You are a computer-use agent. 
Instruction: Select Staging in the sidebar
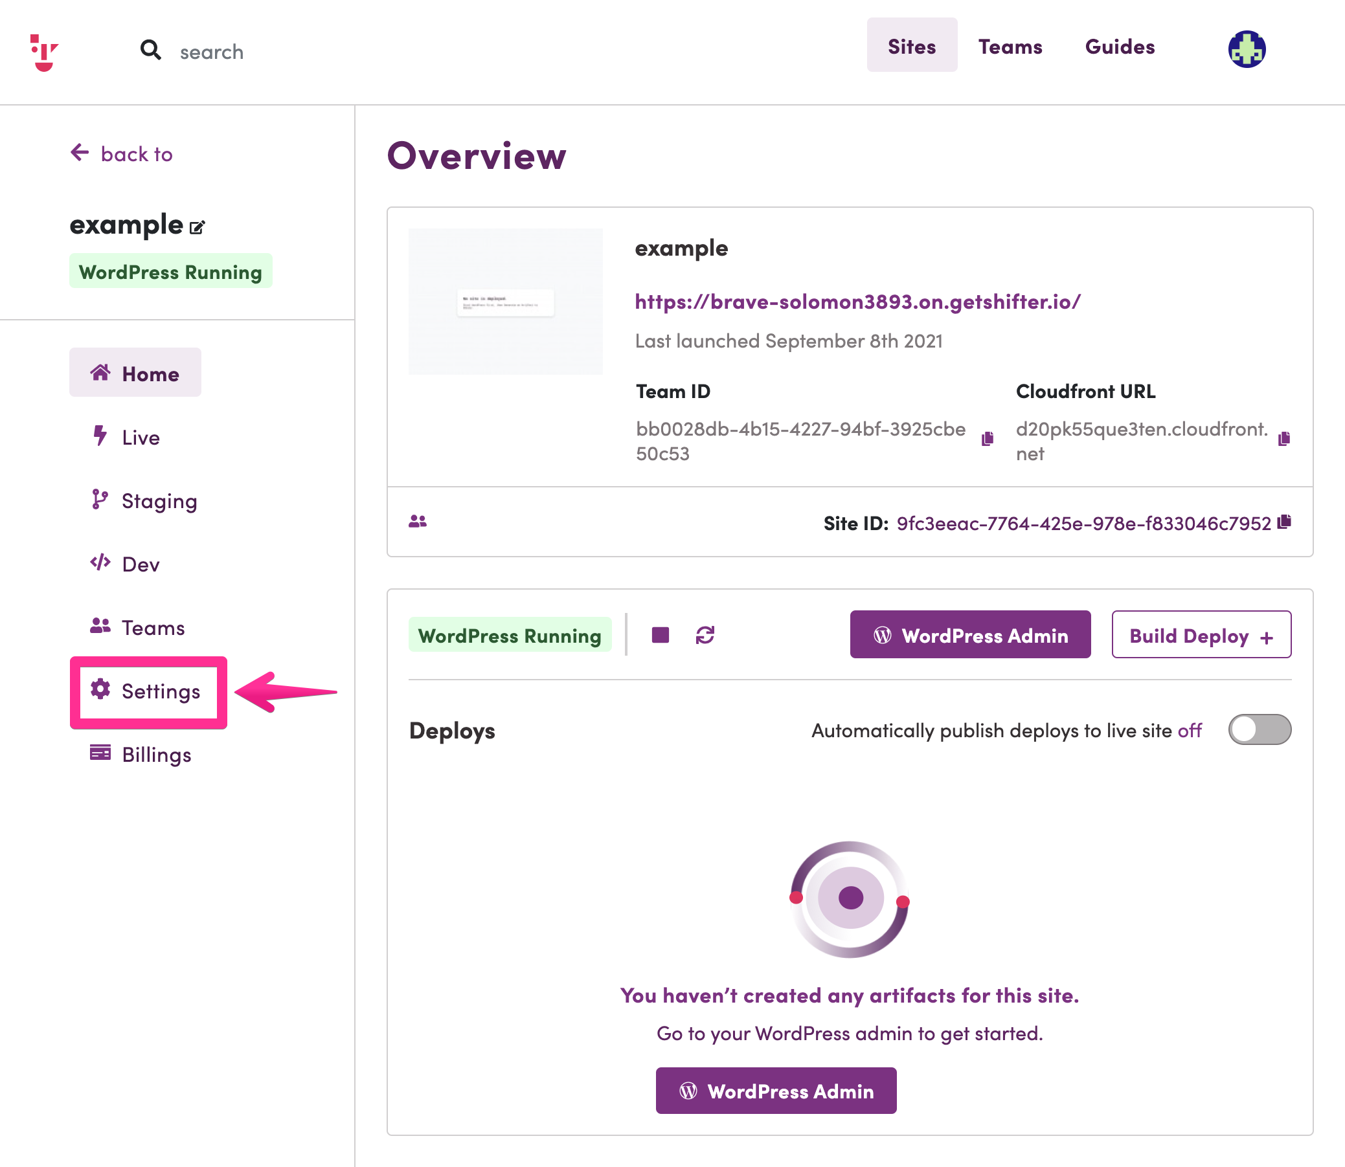point(143,501)
